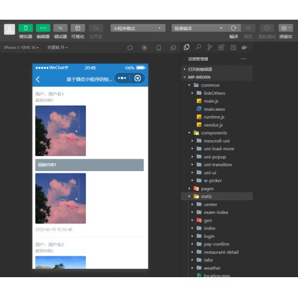
Task: Open the iPhone 5 device dropdown
Action: (21, 48)
